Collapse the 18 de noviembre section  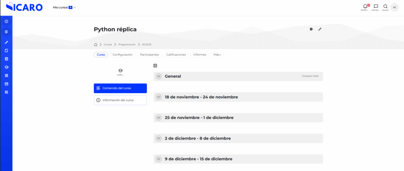[159, 97]
